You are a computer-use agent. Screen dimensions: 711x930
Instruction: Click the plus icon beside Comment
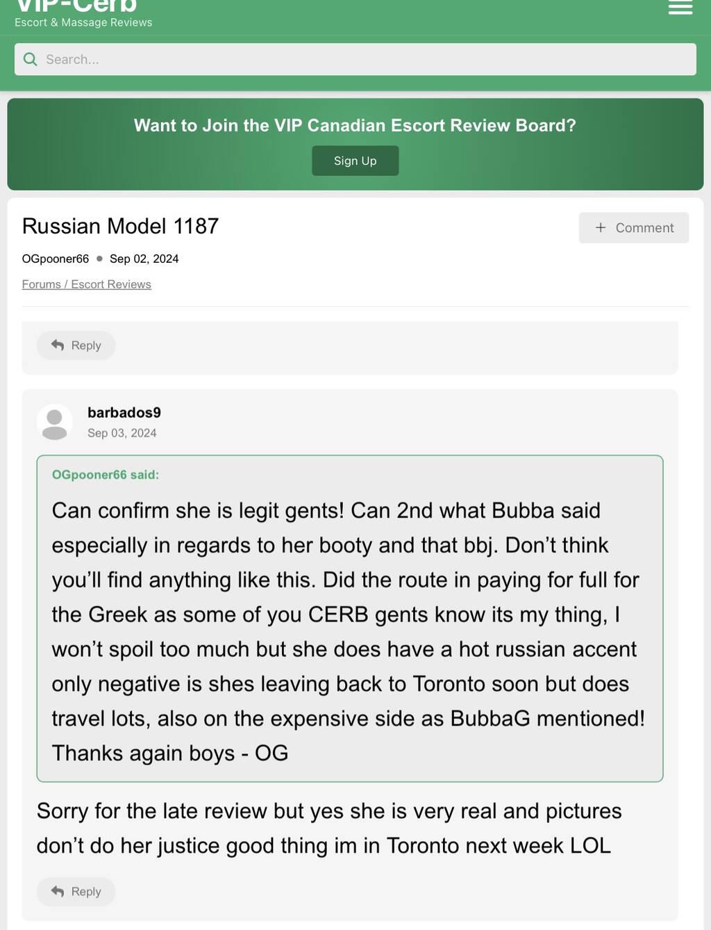click(x=601, y=227)
